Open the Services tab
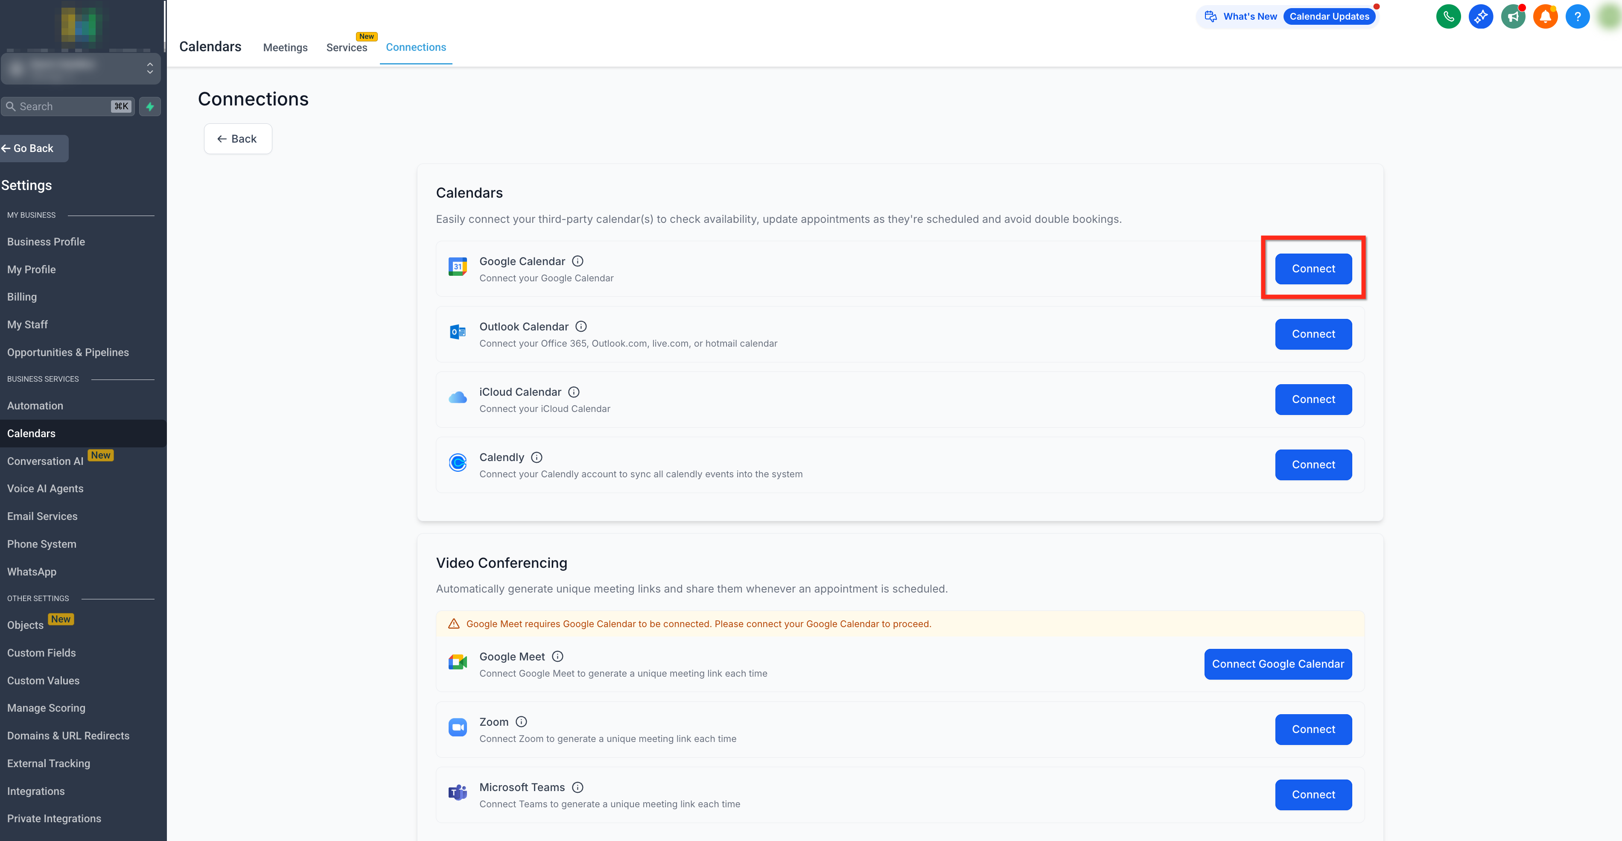Image resolution: width=1622 pixels, height=841 pixels. [346, 47]
